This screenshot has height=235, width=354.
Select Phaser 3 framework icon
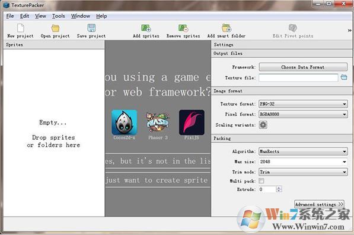(x=158, y=122)
